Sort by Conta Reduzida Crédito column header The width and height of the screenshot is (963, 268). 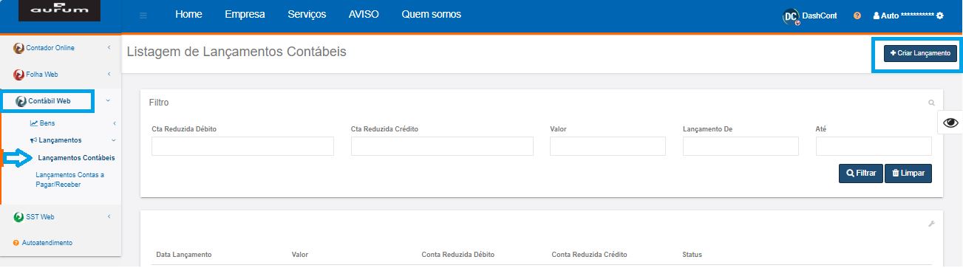(589, 255)
